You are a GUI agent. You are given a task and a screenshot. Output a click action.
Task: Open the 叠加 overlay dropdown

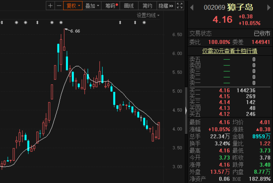tap(92, 6)
